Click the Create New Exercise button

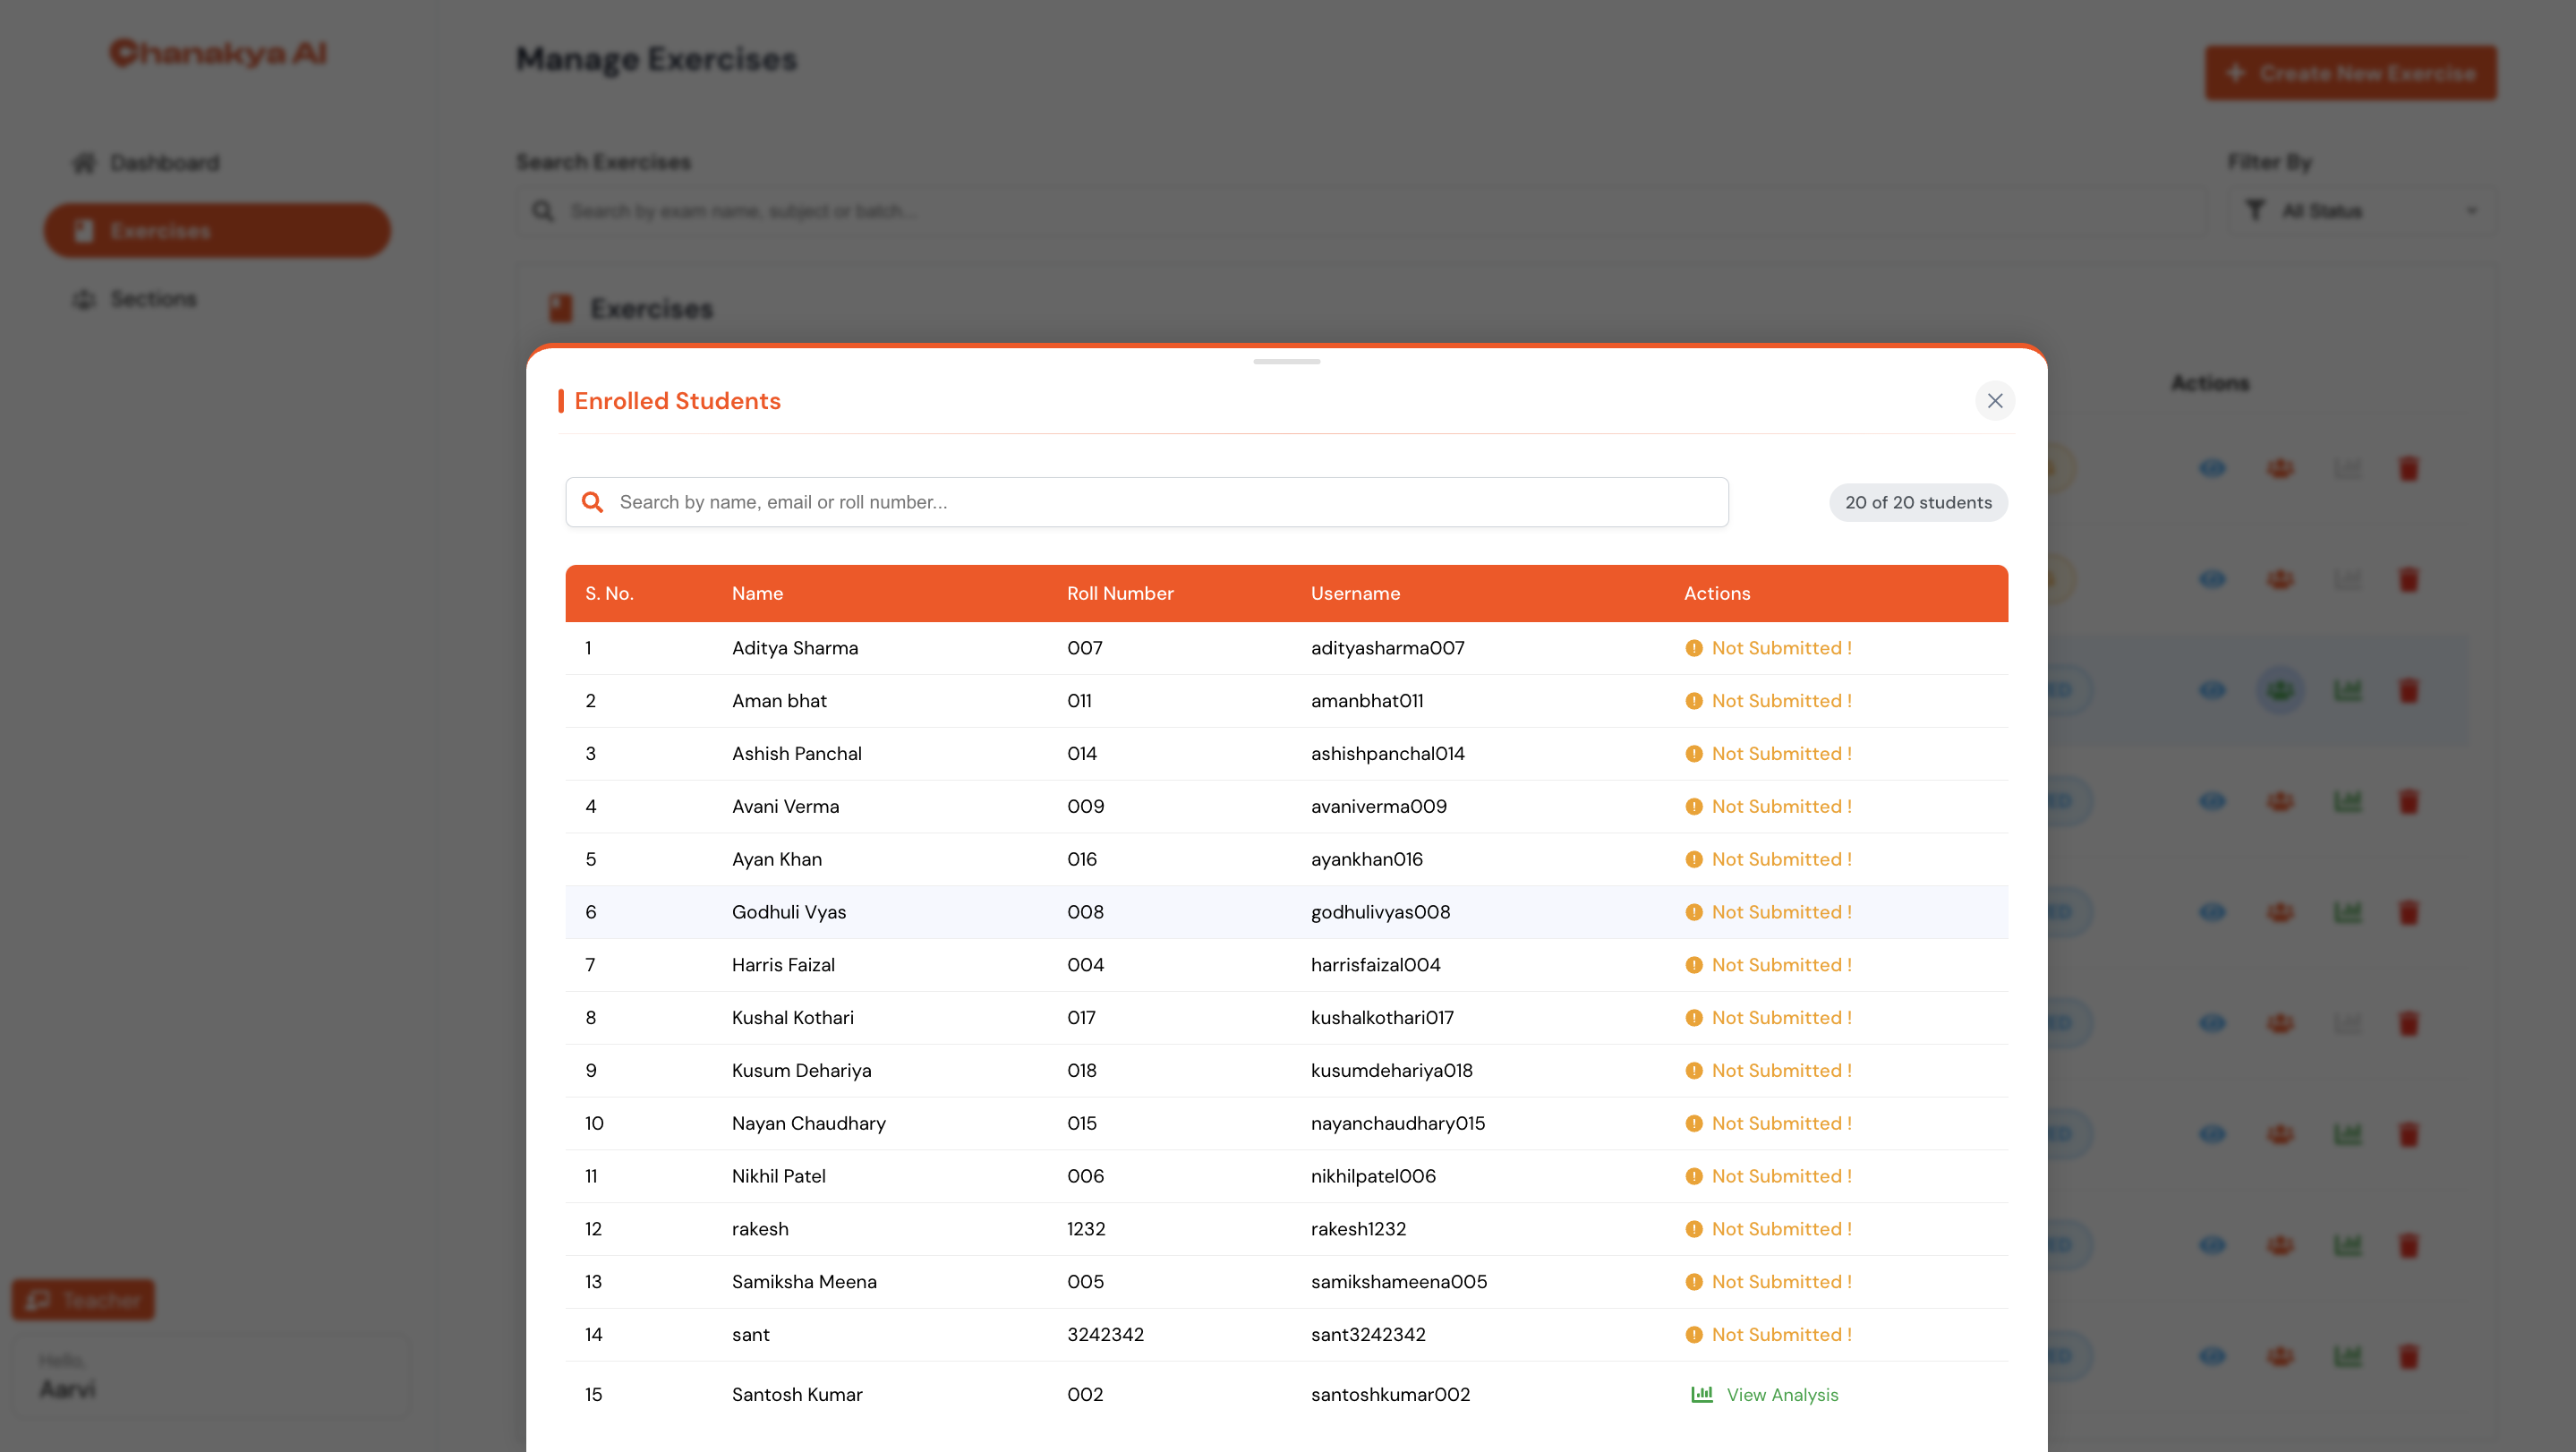click(2350, 73)
